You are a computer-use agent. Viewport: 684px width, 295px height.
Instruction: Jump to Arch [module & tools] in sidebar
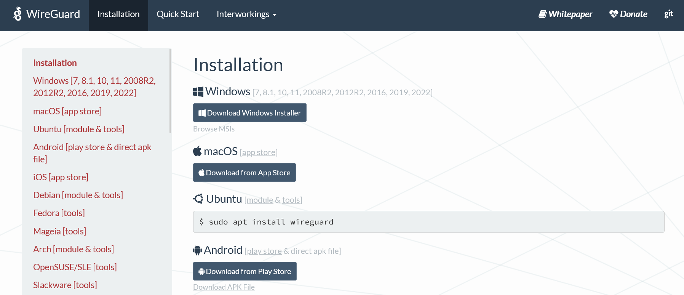coord(74,249)
